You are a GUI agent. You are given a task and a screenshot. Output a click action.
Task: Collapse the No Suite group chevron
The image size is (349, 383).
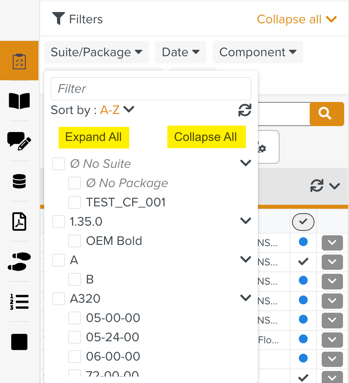click(x=245, y=163)
